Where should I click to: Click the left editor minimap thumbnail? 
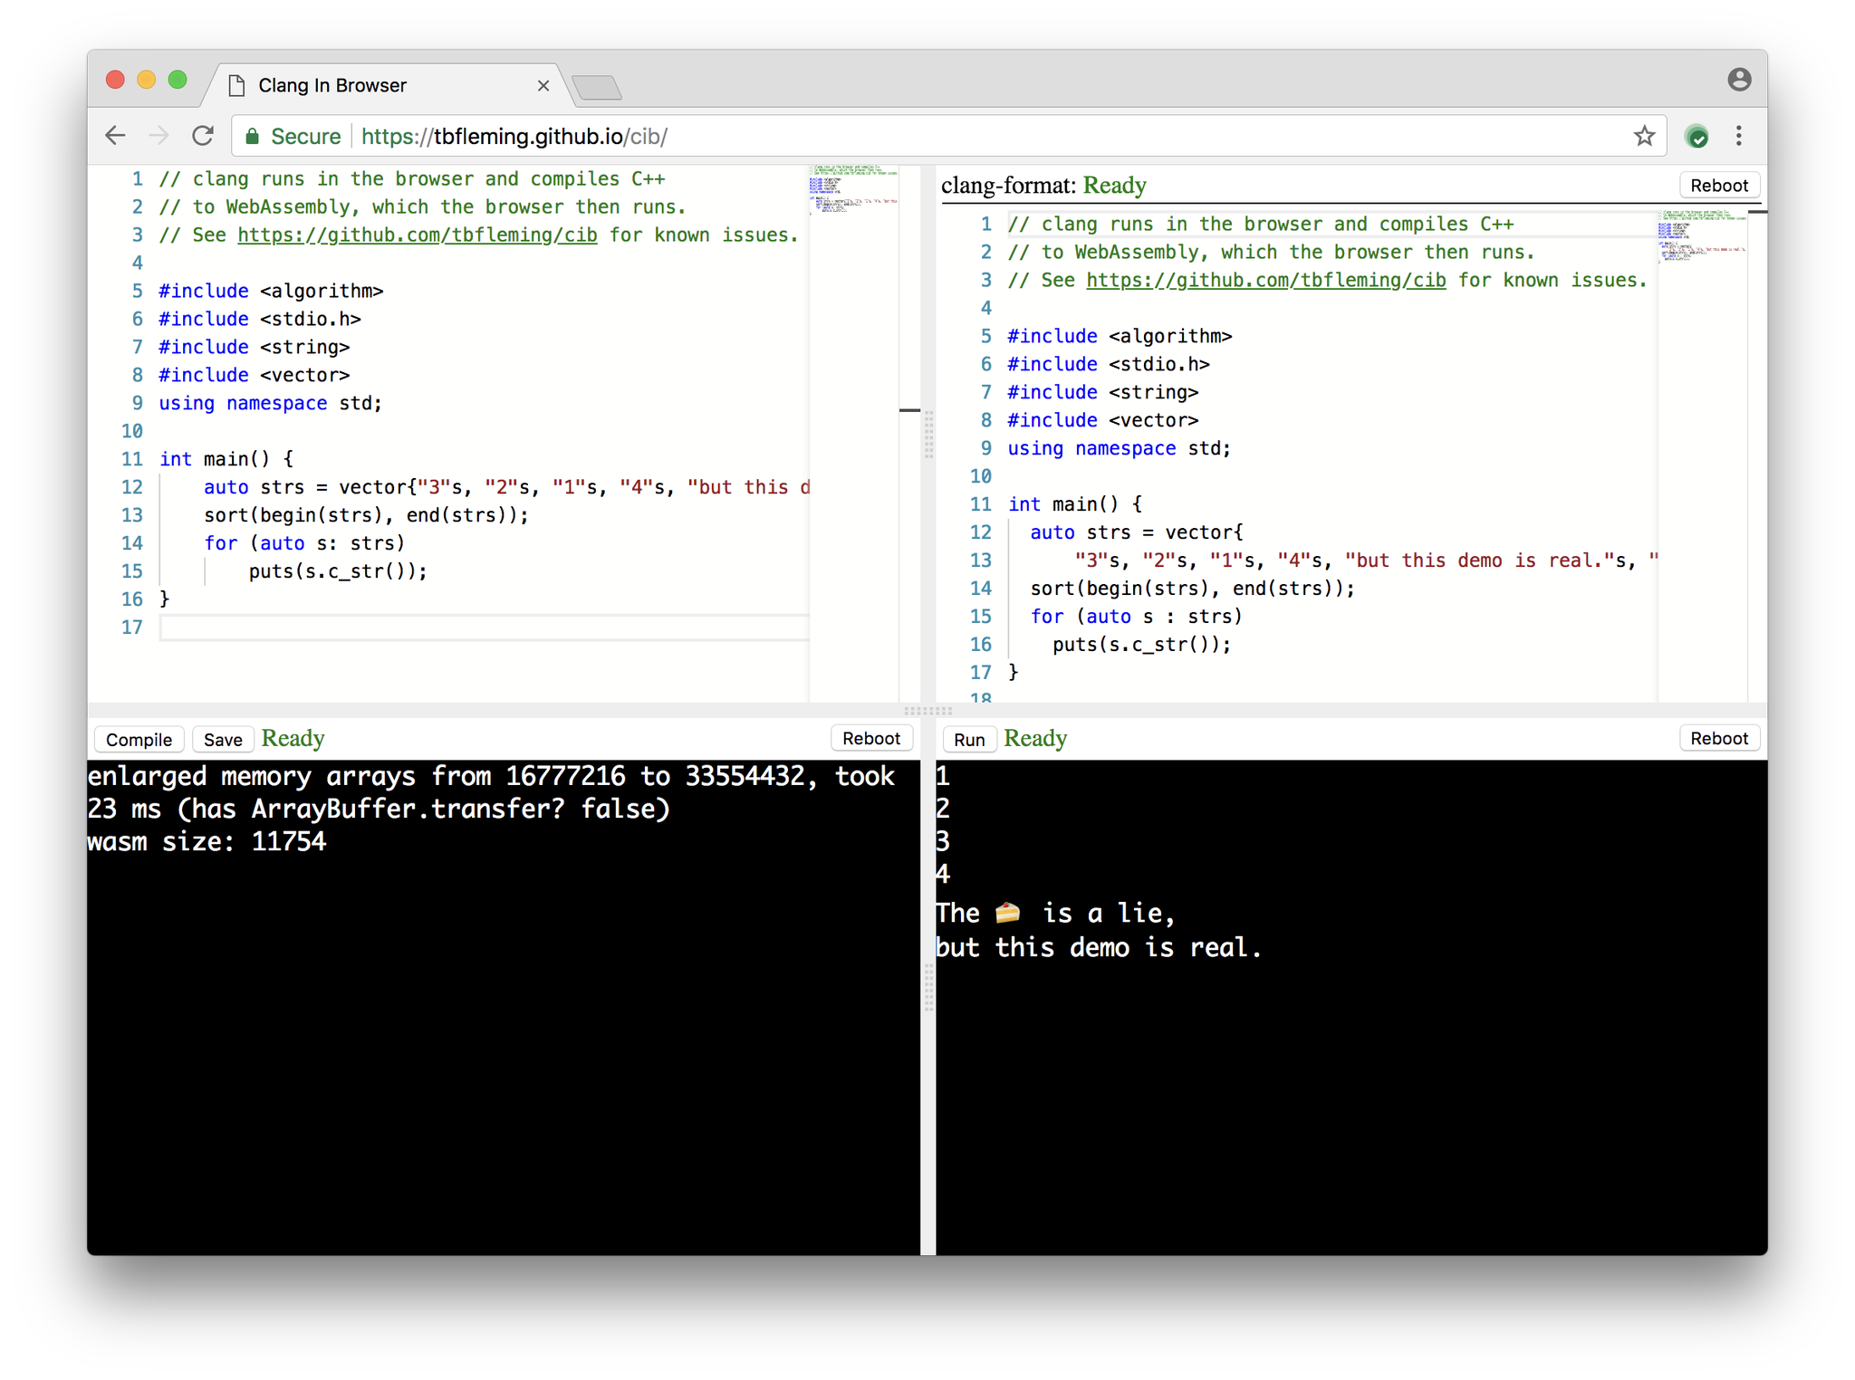[851, 188]
